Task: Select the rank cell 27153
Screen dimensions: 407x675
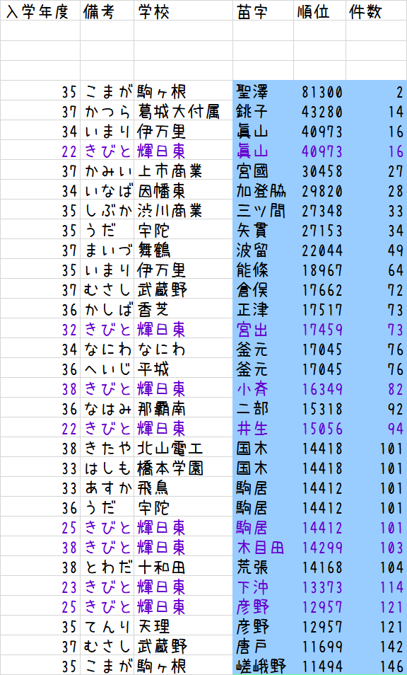Action: 320,229
